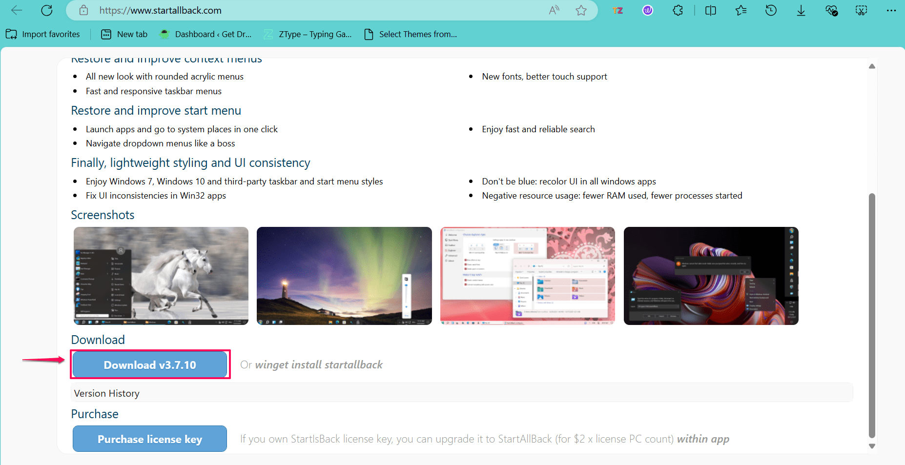Click 'New fonts, better touch support' text

(x=545, y=77)
